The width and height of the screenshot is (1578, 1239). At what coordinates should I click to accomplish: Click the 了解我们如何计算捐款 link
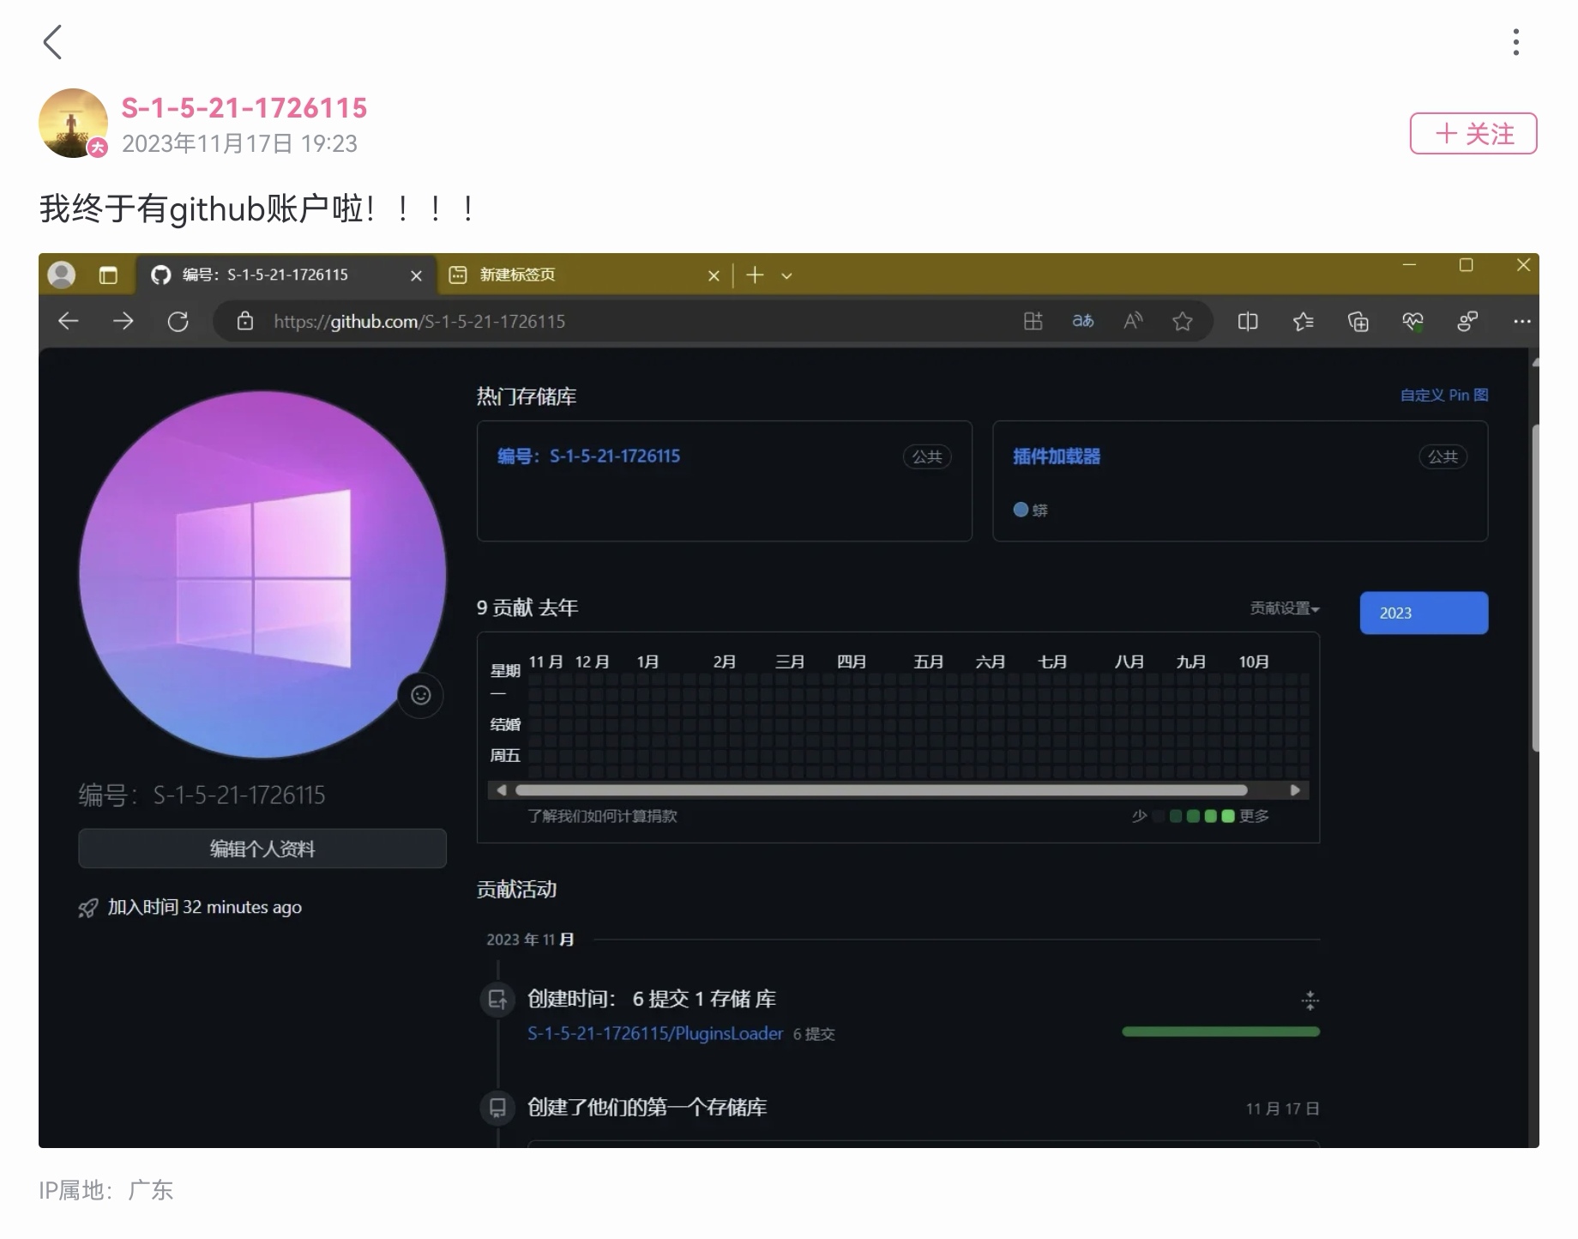click(x=602, y=816)
